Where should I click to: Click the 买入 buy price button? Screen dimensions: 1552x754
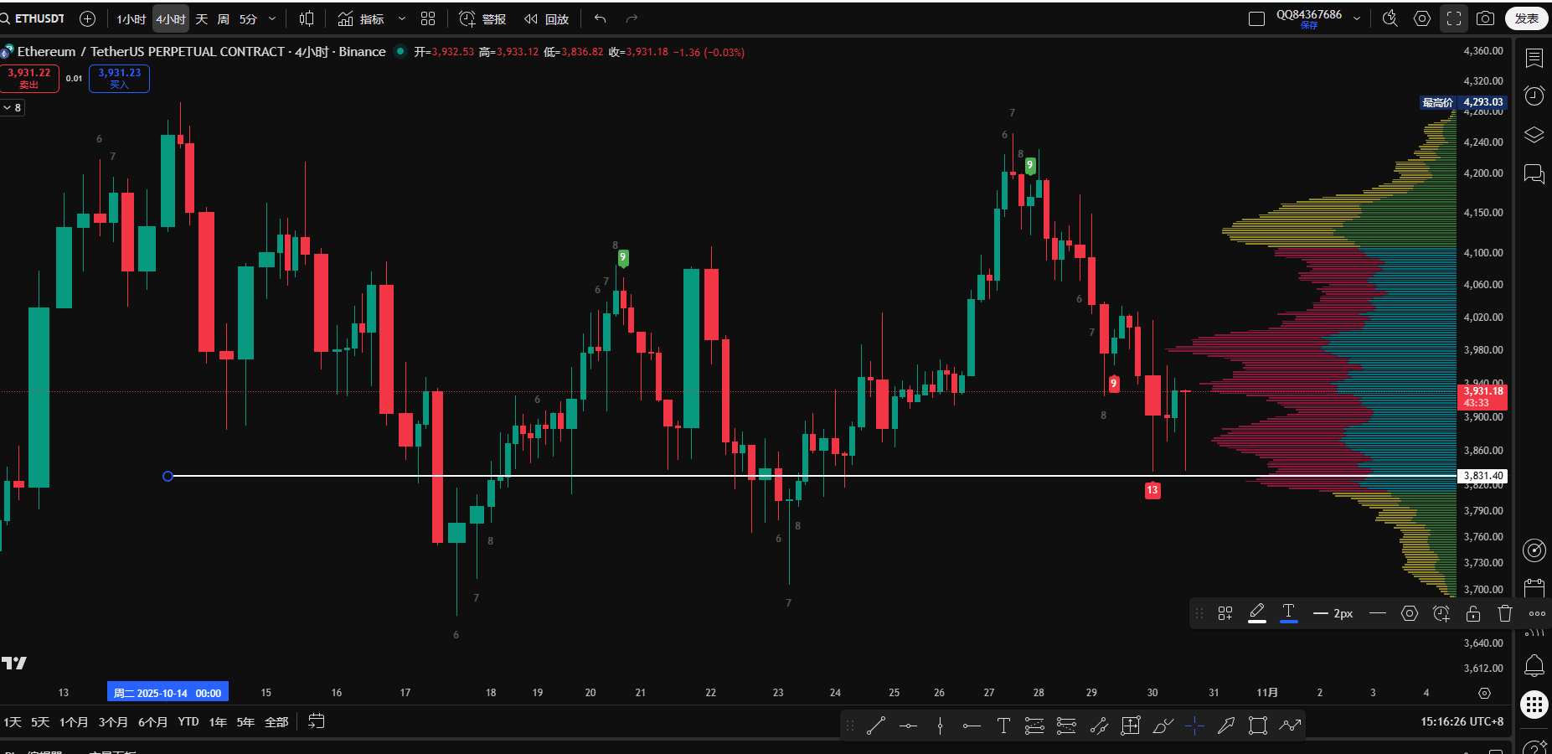click(119, 78)
